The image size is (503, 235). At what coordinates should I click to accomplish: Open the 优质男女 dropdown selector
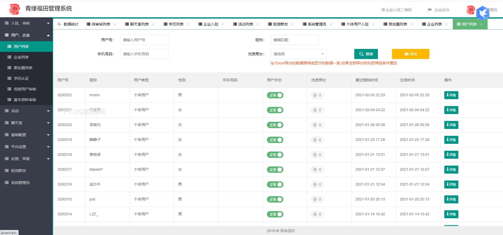[299, 54]
